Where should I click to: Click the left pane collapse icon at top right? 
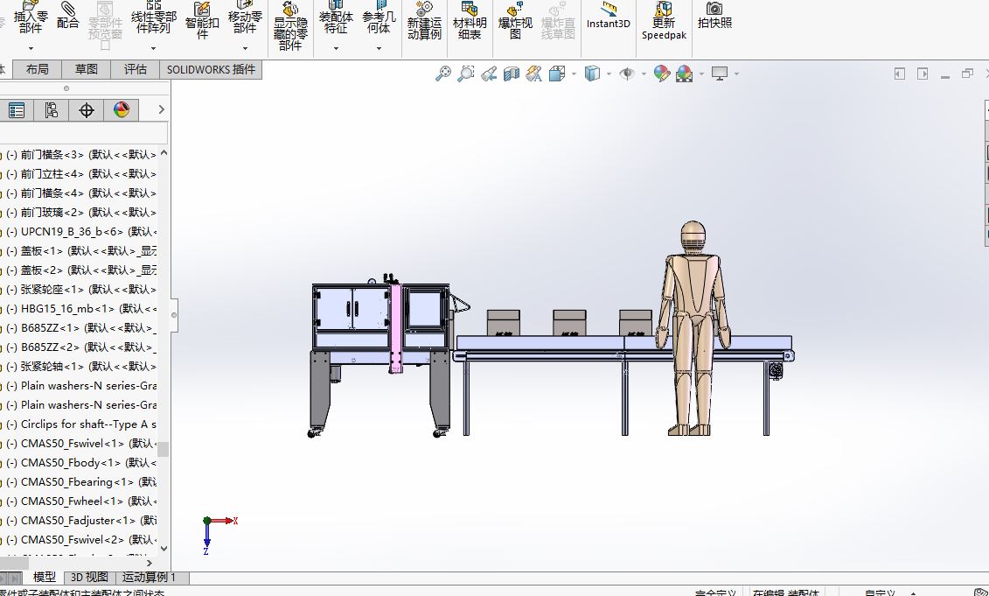tap(900, 74)
